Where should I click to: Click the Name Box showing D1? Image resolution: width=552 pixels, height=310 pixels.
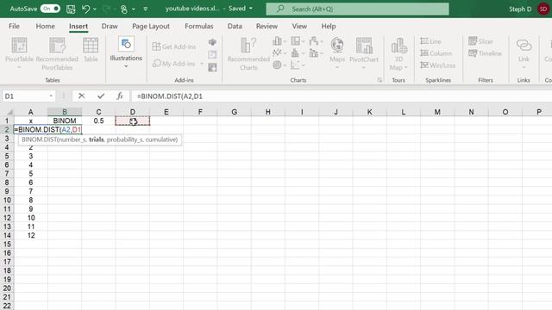click(x=24, y=96)
